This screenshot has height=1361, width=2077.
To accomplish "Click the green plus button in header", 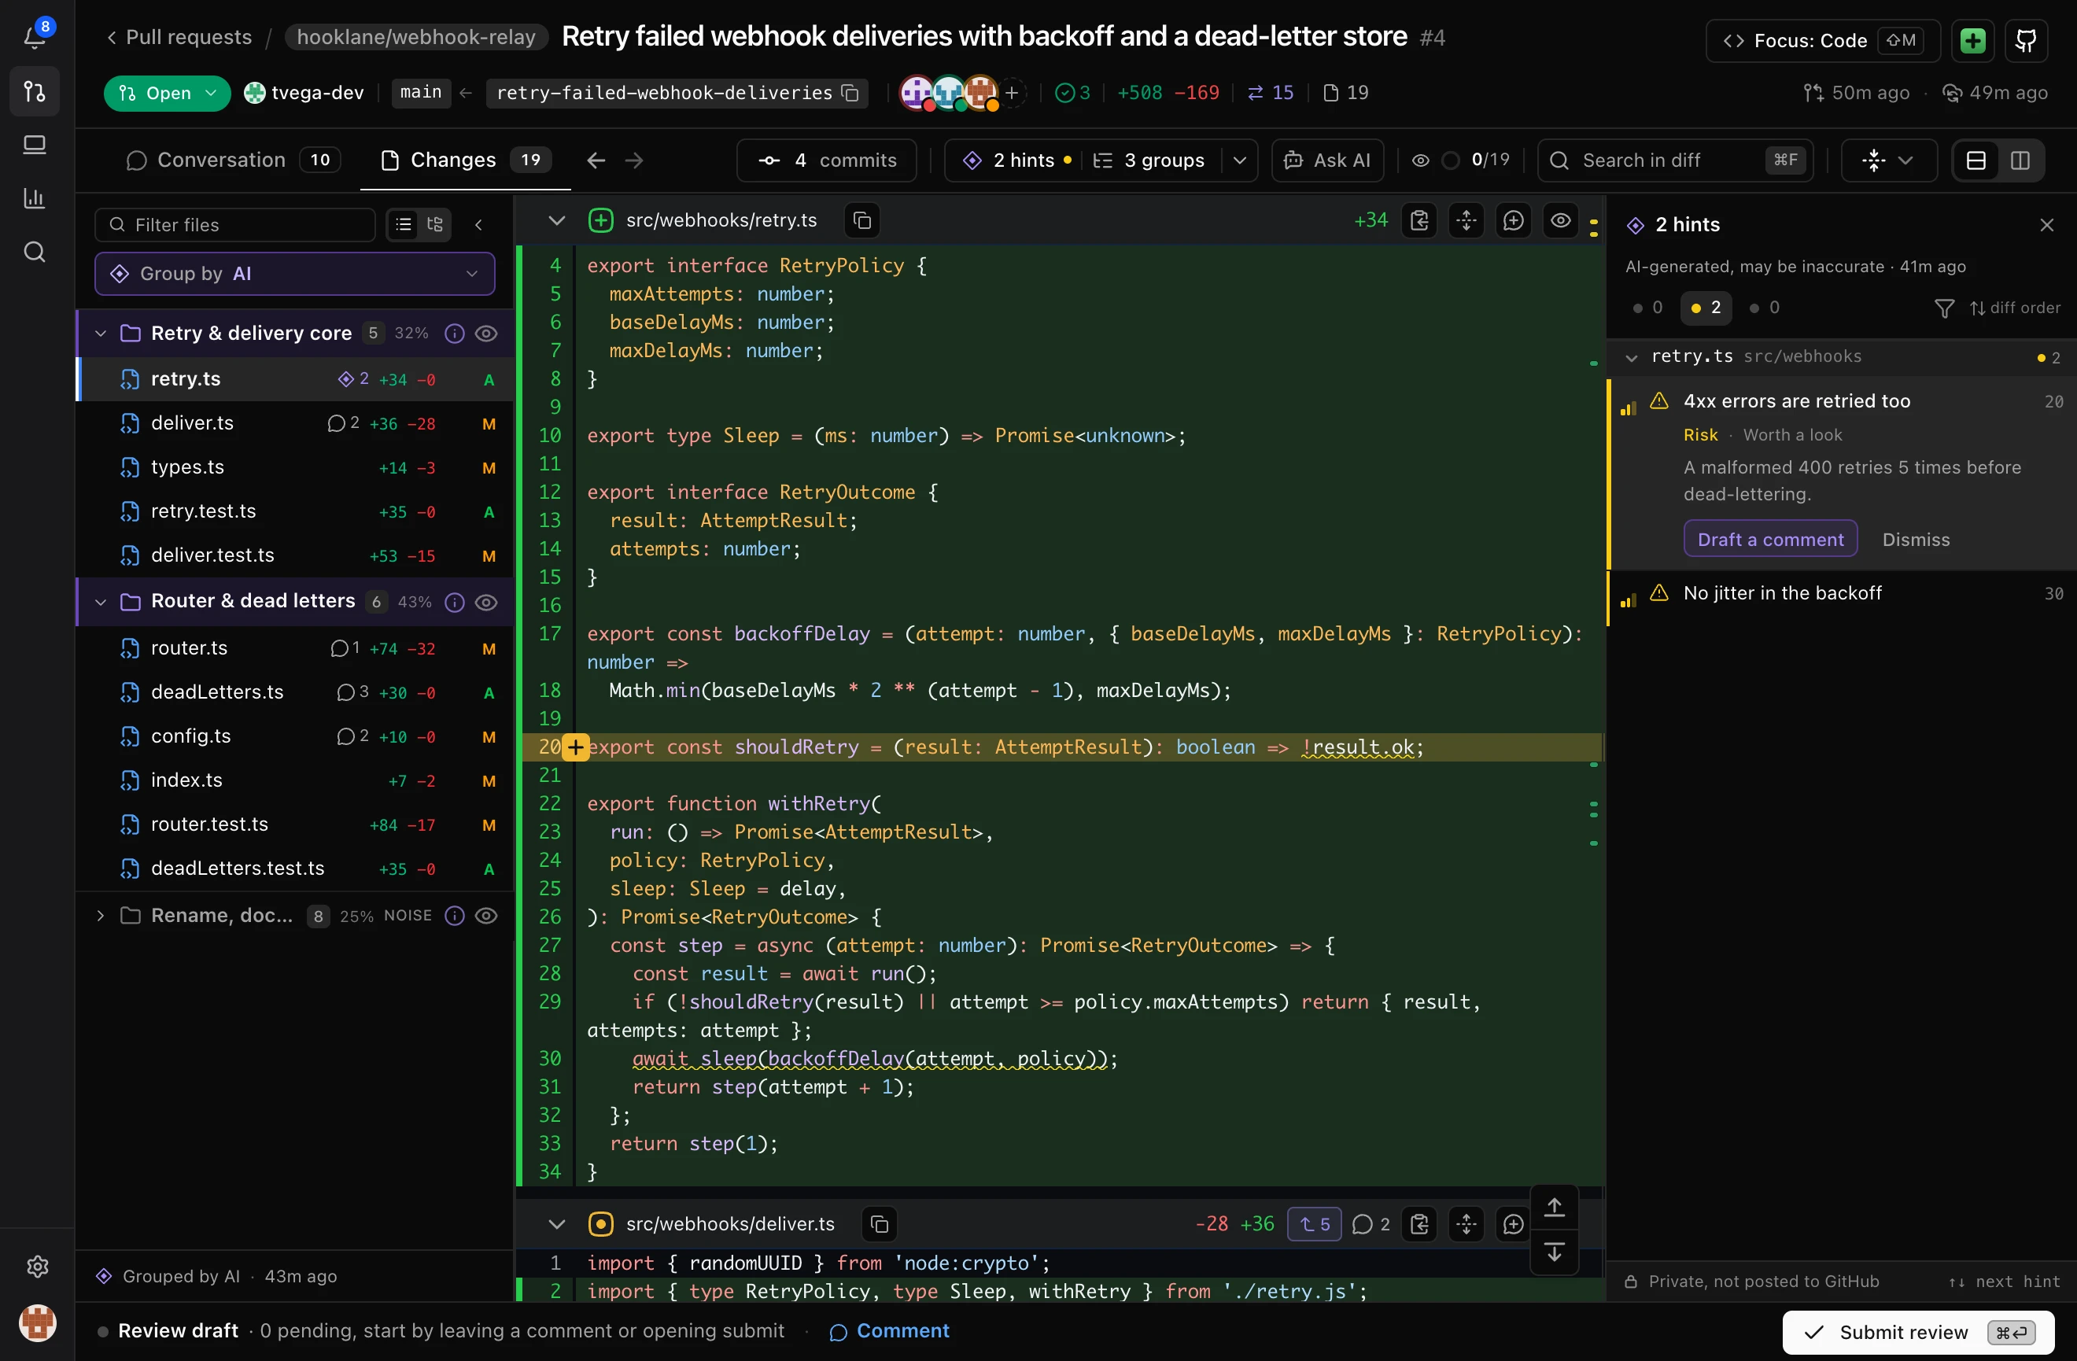I will 1973,40.
